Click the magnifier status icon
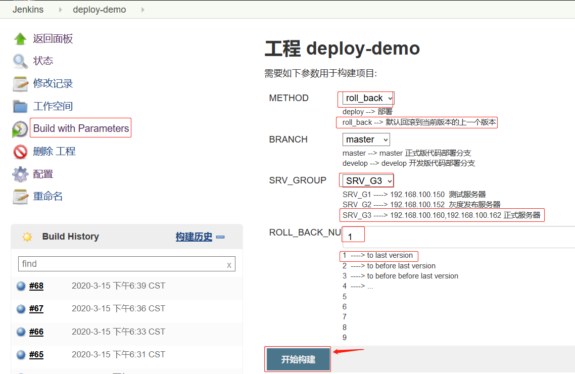Image resolution: width=575 pixels, height=374 pixels. pyautogui.click(x=20, y=61)
